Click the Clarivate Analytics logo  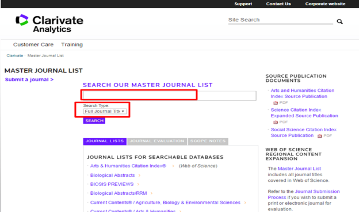point(49,24)
